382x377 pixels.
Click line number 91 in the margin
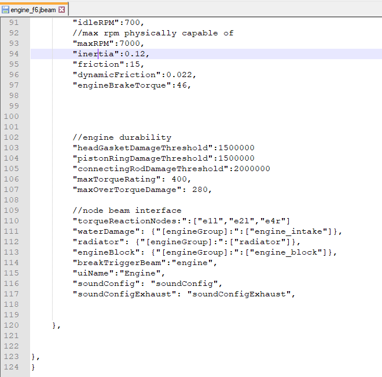14,23
